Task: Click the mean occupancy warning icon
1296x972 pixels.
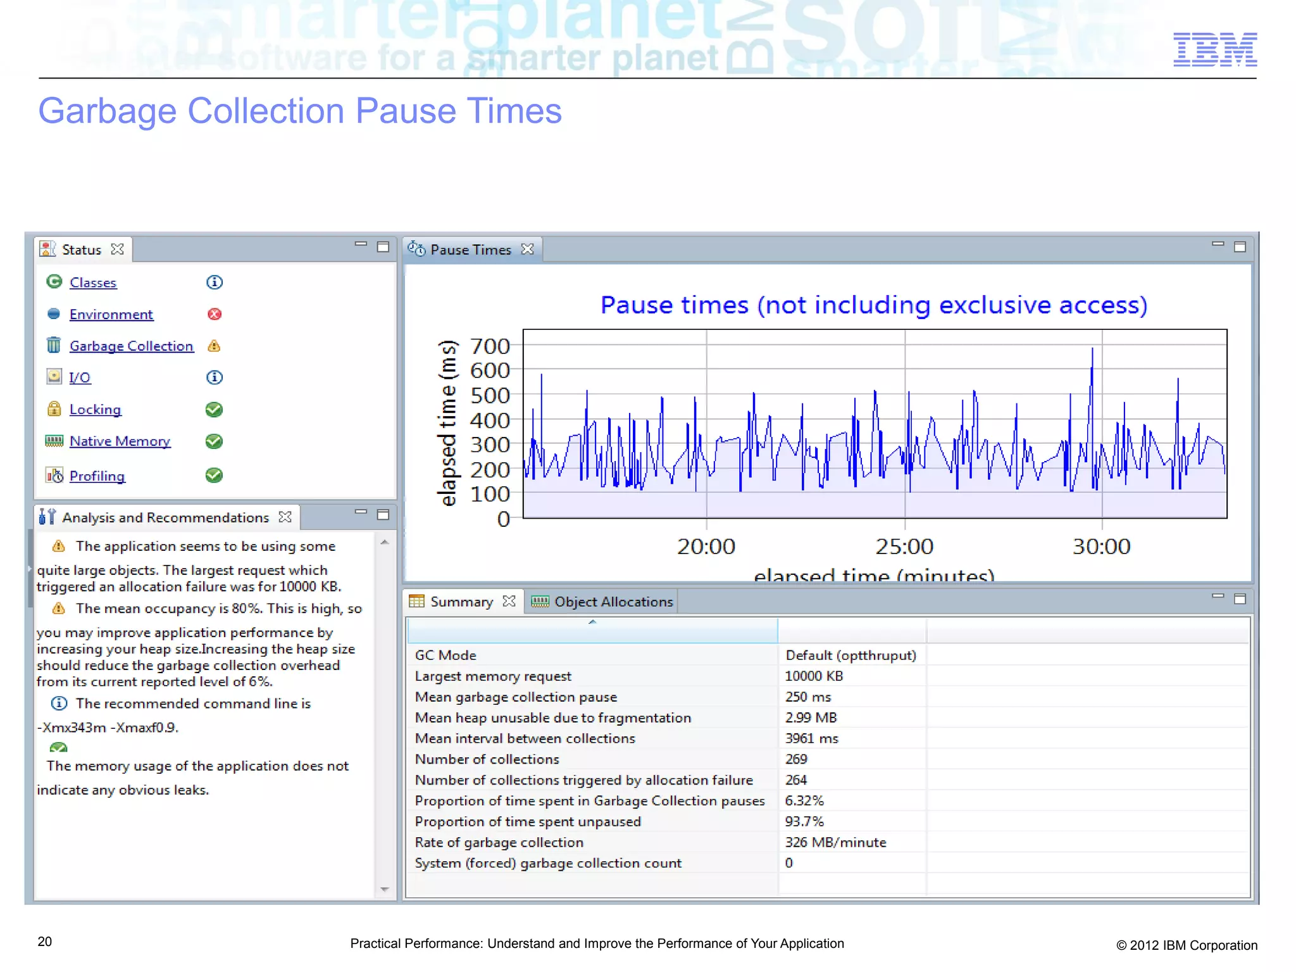Action: click(59, 608)
